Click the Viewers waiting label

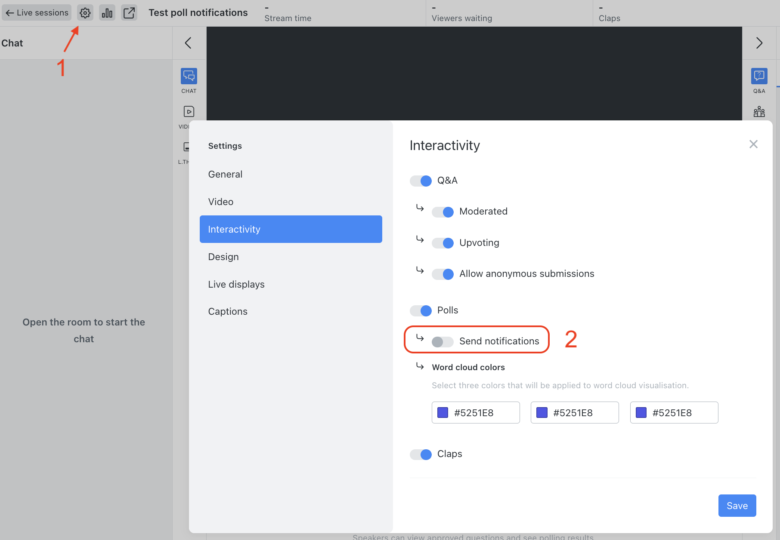coord(462,18)
